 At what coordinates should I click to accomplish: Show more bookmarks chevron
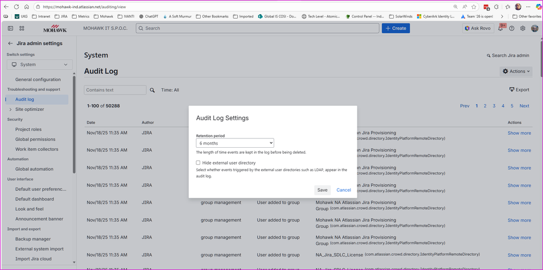(502, 16)
